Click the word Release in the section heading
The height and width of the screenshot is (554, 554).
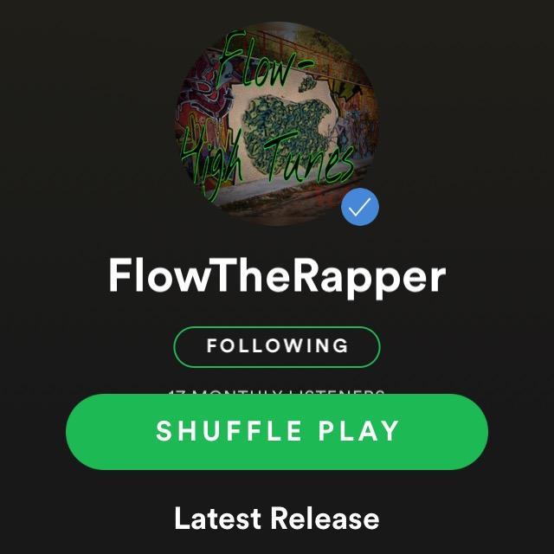tap(325, 519)
